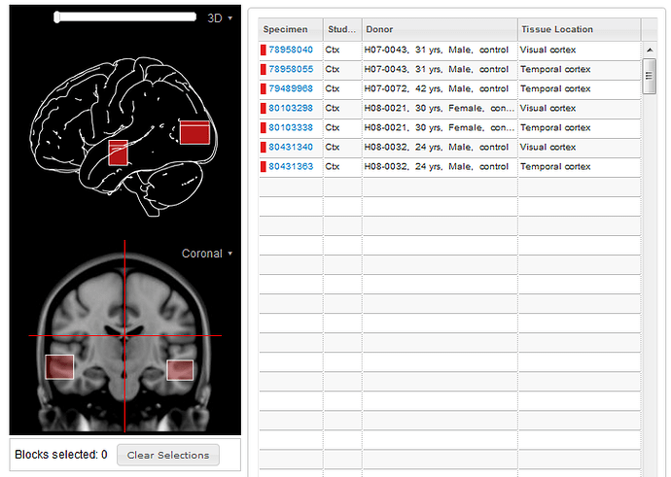Click the Ctx cell in row 80431363
Image resolution: width=671 pixels, height=477 pixels.
click(342, 166)
